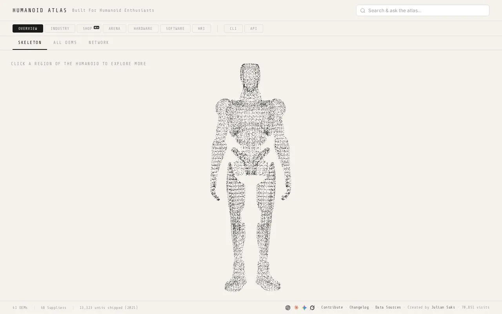Click the '48 Suppliers' footer stat
Viewport: 502px width, 314px height.
coord(54,308)
